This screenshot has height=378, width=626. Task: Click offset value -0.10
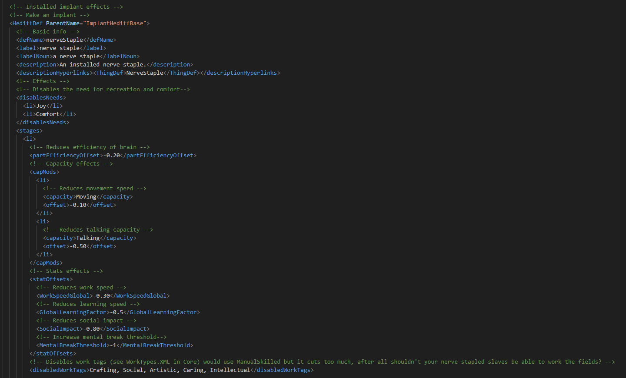pyautogui.click(x=78, y=205)
